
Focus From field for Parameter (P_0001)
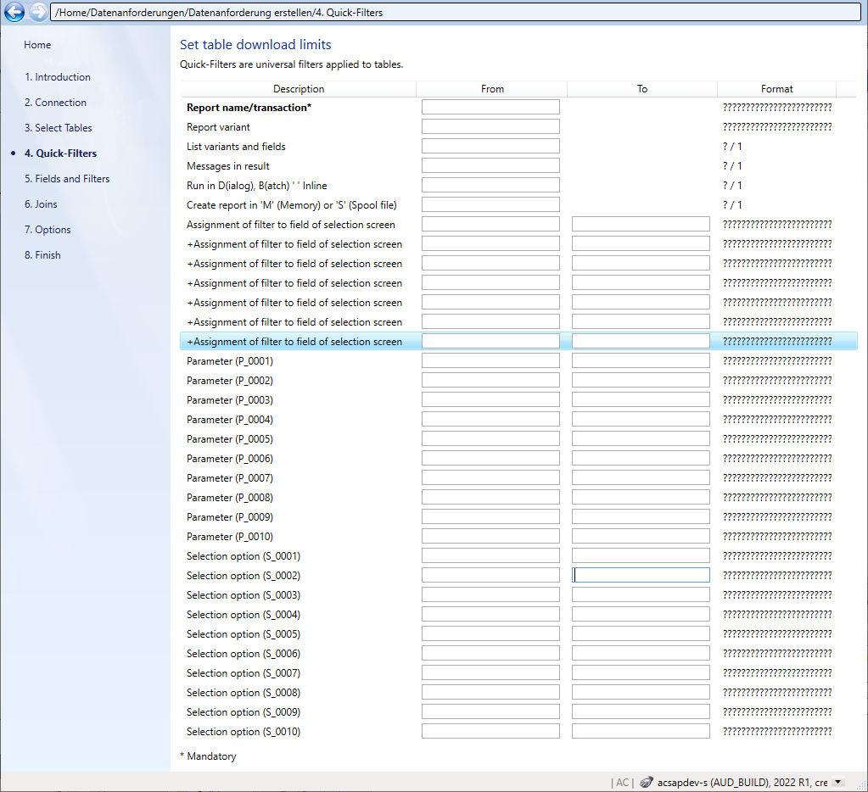click(x=490, y=360)
